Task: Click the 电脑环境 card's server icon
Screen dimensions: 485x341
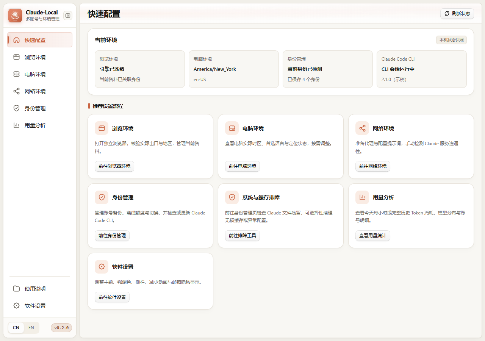Action: (x=232, y=128)
